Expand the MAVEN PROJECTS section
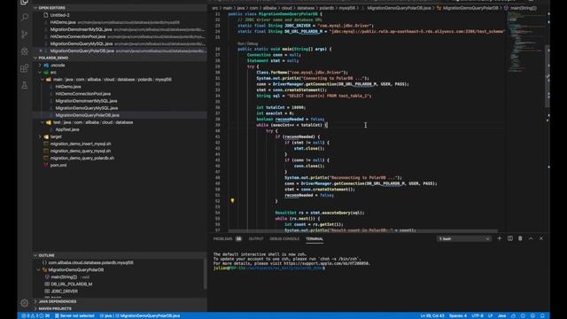Screen dimensions: 567x319 35,309
